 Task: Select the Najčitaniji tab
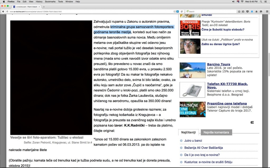tap(188, 132)
